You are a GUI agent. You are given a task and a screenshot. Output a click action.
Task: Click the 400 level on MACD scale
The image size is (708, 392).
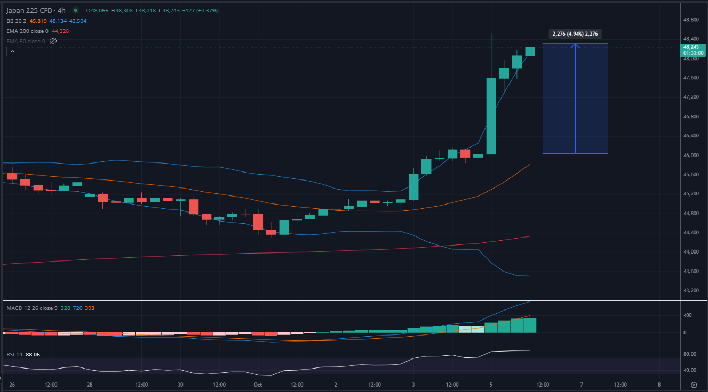pos(688,315)
